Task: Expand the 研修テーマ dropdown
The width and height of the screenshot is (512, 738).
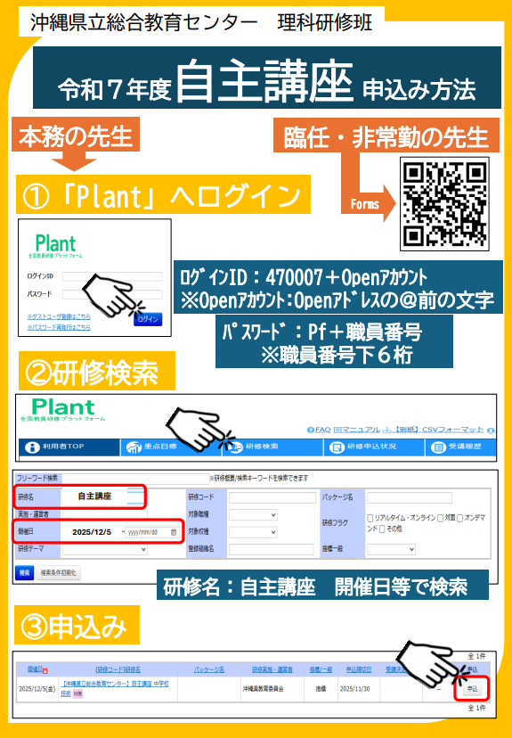Action: pos(104,549)
